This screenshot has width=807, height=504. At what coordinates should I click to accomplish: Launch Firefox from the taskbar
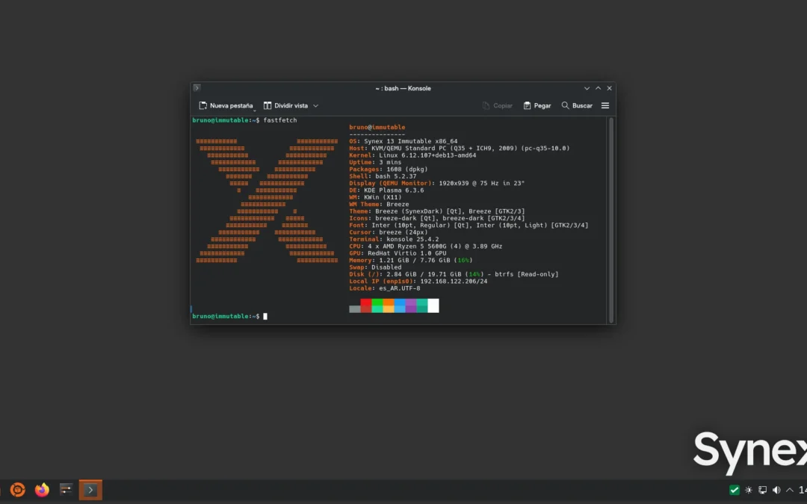(x=42, y=490)
